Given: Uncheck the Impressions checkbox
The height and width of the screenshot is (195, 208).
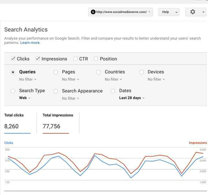Looking at the screenshot, I should (38, 58).
